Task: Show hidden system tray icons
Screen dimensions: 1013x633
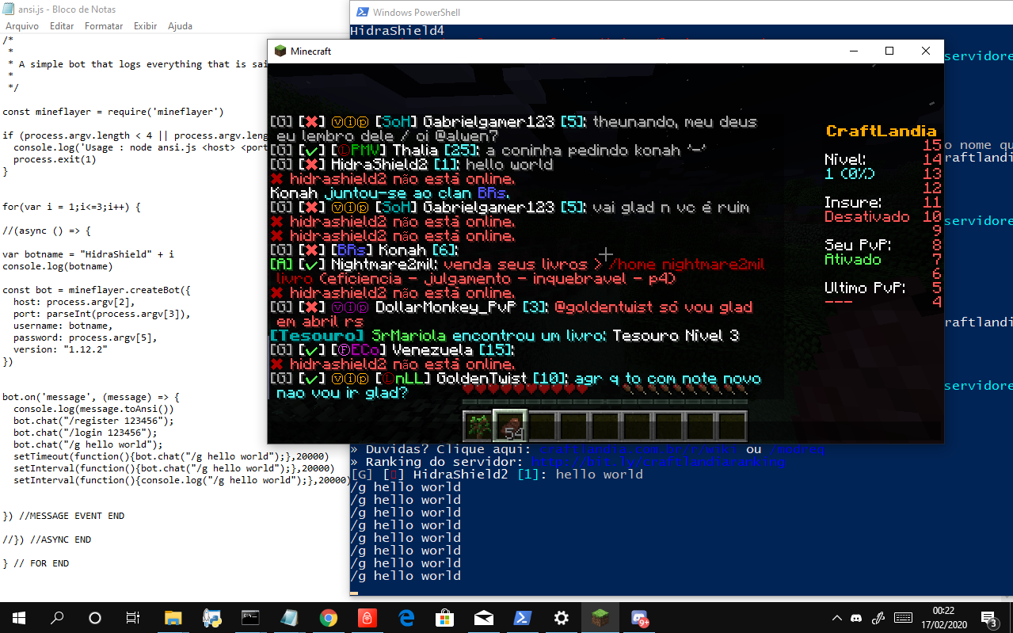Action: (x=836, y=618)
